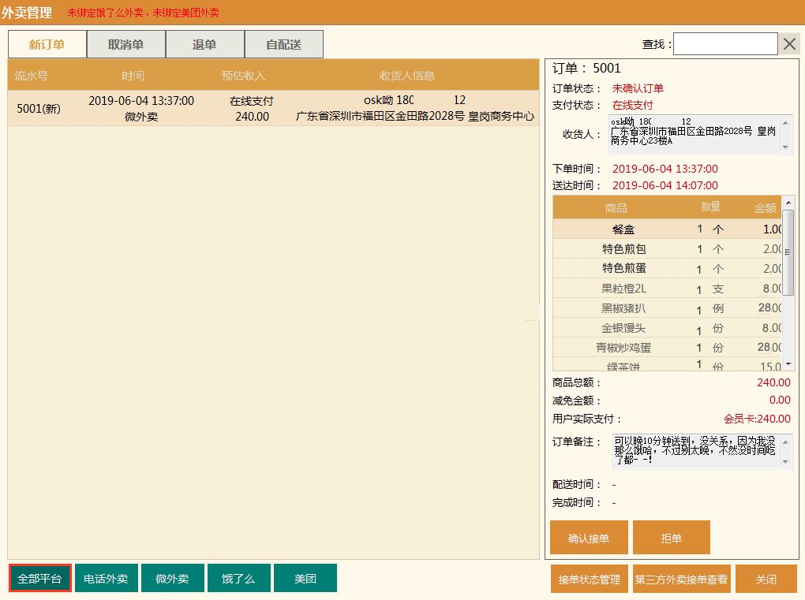This screenshot has height=600, width=805.
Task: Click the 时间 column header
Action: (133, 76)
